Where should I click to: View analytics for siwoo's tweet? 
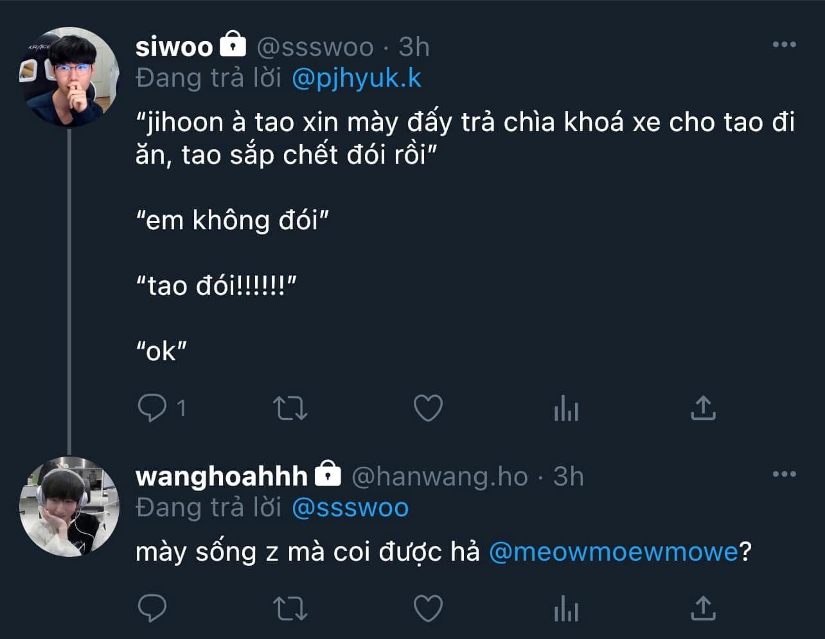click(566, 409)
